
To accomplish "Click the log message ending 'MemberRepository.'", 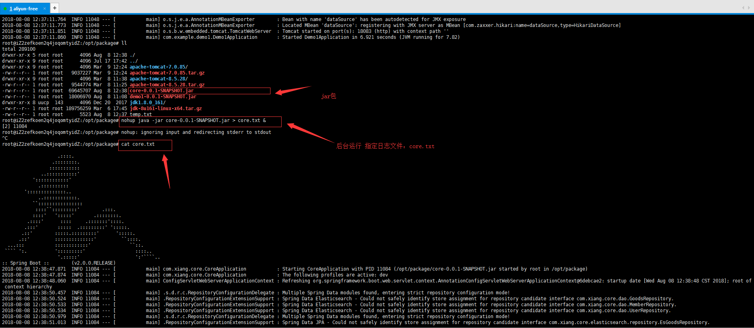I will tap(479, 305).
